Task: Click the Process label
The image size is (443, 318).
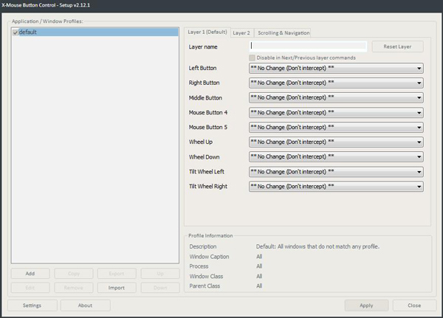Action: [199, 266]
